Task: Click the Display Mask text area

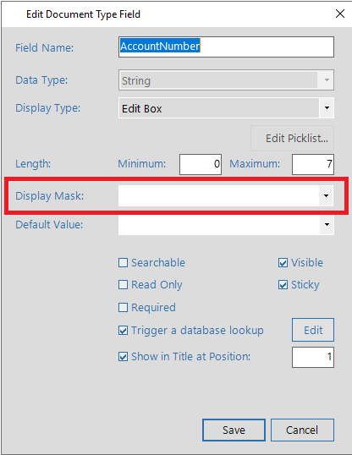Action: (x=218, y=196)
